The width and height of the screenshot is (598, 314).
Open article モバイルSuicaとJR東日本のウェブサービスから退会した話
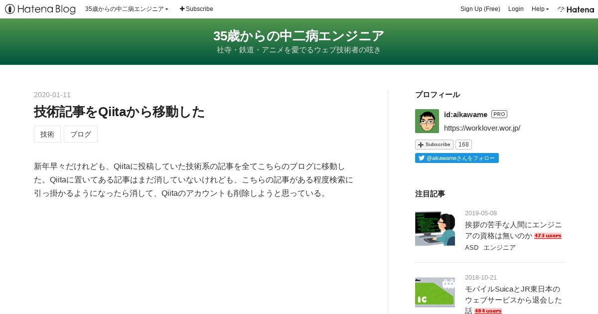tap(513, 299)
